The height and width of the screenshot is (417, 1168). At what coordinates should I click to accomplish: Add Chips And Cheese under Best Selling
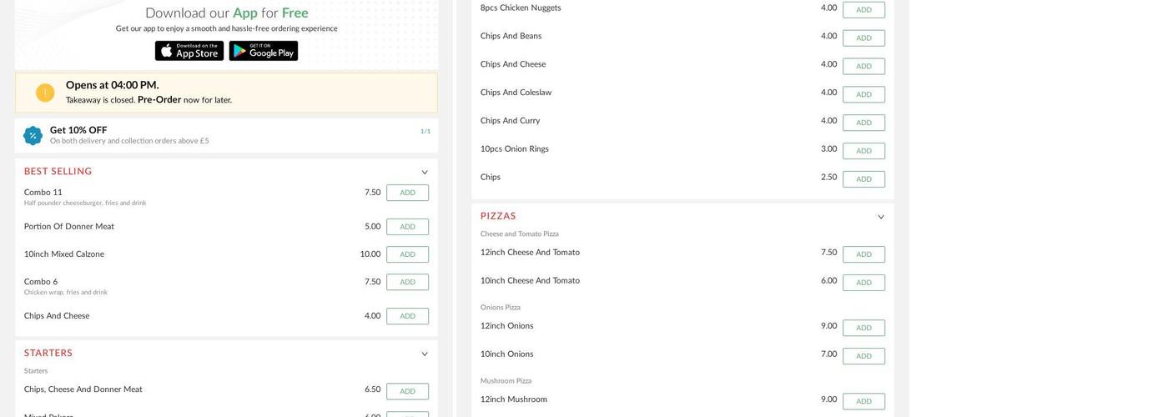pyautogui.click(x=407, y=316)
